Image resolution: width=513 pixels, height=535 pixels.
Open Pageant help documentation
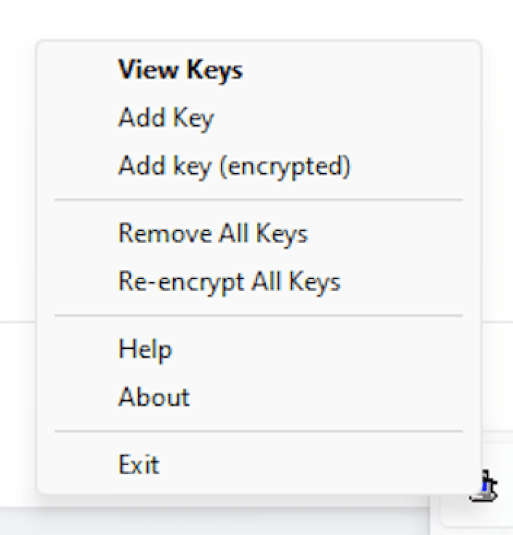(145, 349)
